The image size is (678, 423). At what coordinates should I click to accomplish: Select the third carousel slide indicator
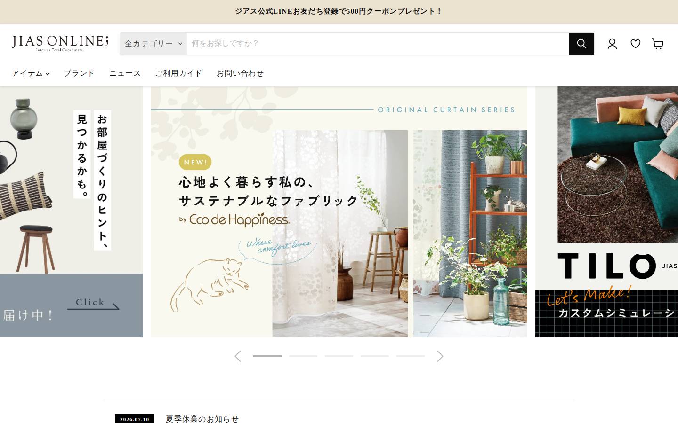tap(339, 356)
